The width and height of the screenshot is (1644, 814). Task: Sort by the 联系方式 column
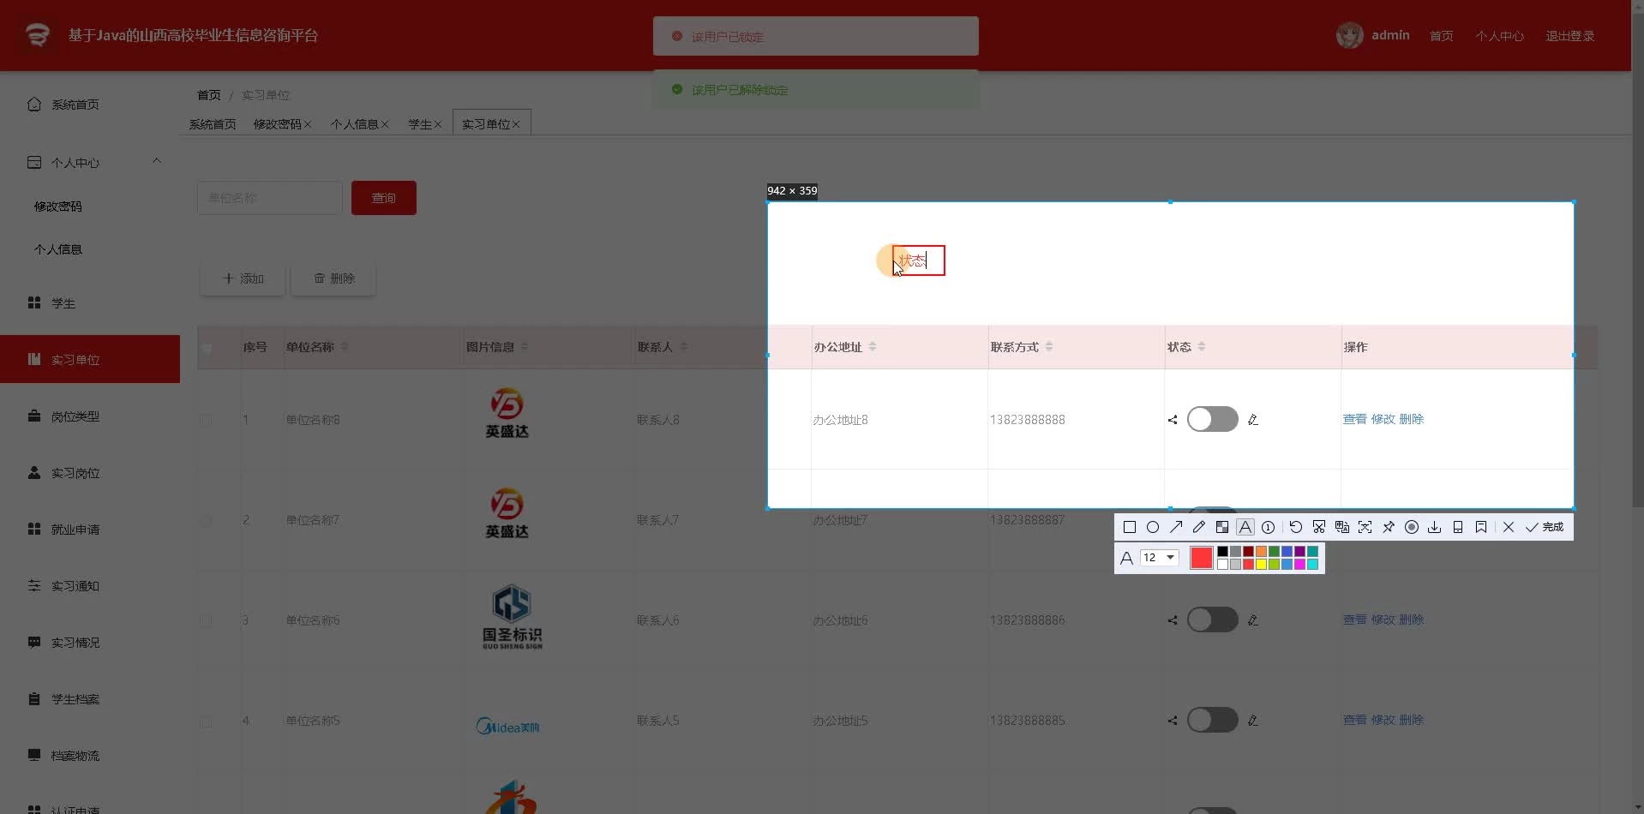(1049, 347)
